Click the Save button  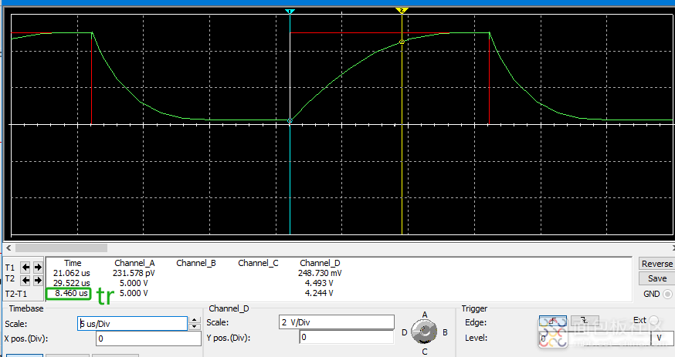pyautogui.click(x=656, y=278)
